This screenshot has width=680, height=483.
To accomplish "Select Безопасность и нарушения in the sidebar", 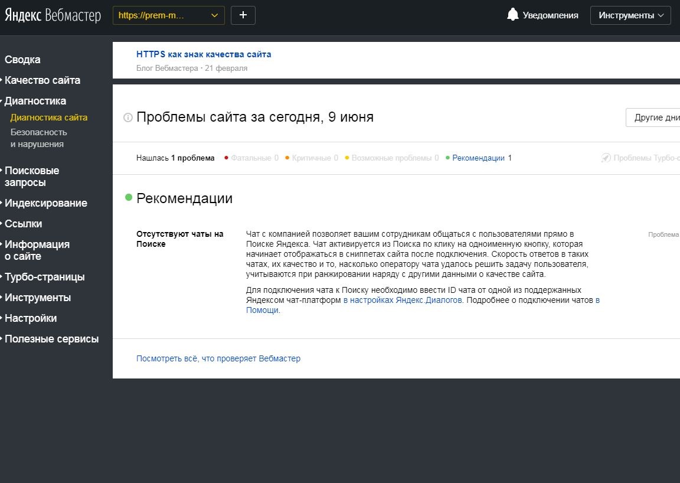I will [x=38, y=138].
